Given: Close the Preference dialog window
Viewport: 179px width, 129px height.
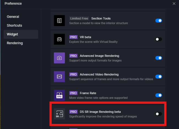Looking at the screenshot, I should point(174,4).
